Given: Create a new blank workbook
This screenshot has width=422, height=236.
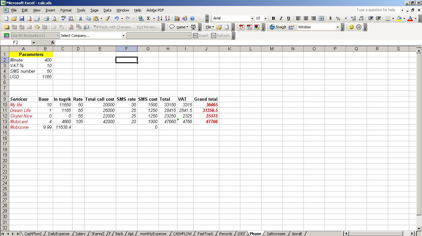Looking at the screenshot, I should click(x=6, y=18).
